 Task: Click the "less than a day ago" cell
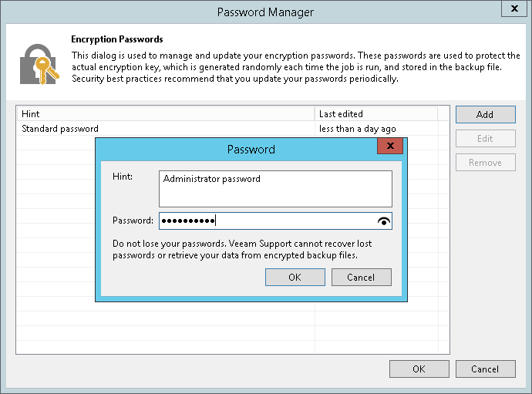pos(357,129)
